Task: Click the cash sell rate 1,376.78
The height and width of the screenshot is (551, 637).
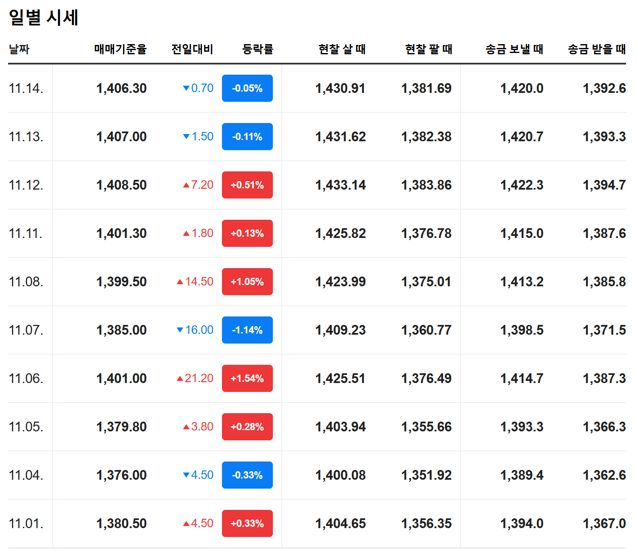Action: click(x=427, y=233)
